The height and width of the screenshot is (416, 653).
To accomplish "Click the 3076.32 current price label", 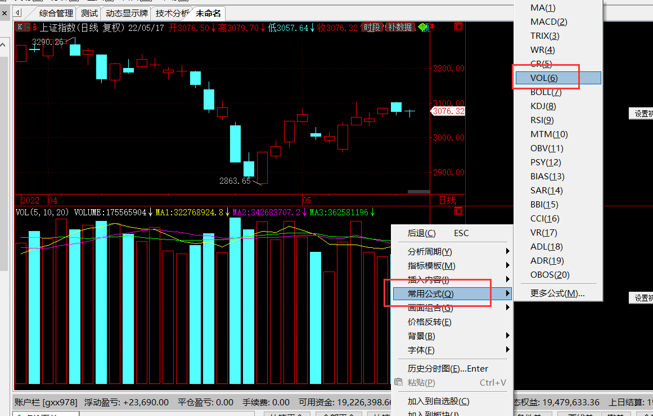I will [x=448, y=111].
